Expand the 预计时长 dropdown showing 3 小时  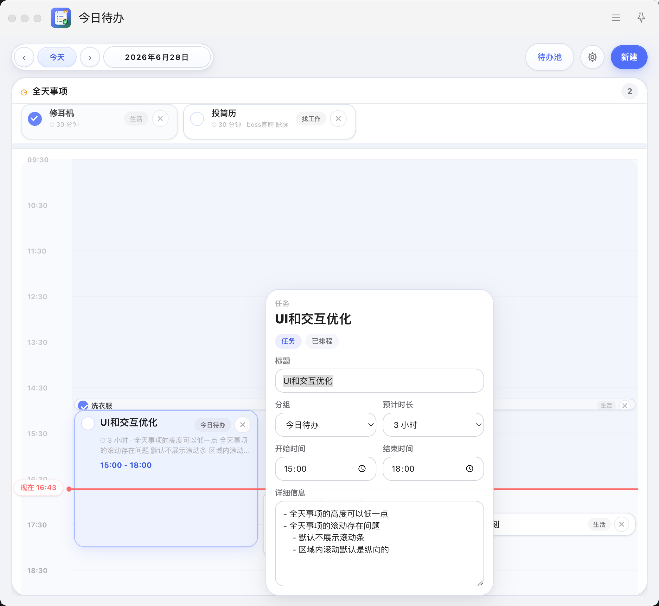pyautogui.click(x=433, y=425)
